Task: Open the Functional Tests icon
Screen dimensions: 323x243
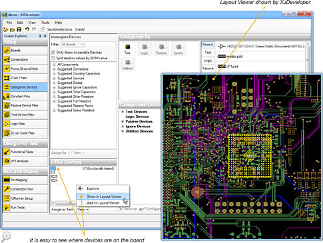Action: [7, 152]
